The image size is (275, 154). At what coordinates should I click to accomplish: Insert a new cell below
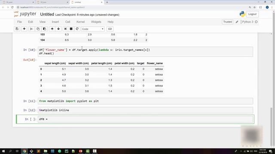[24, 29]
